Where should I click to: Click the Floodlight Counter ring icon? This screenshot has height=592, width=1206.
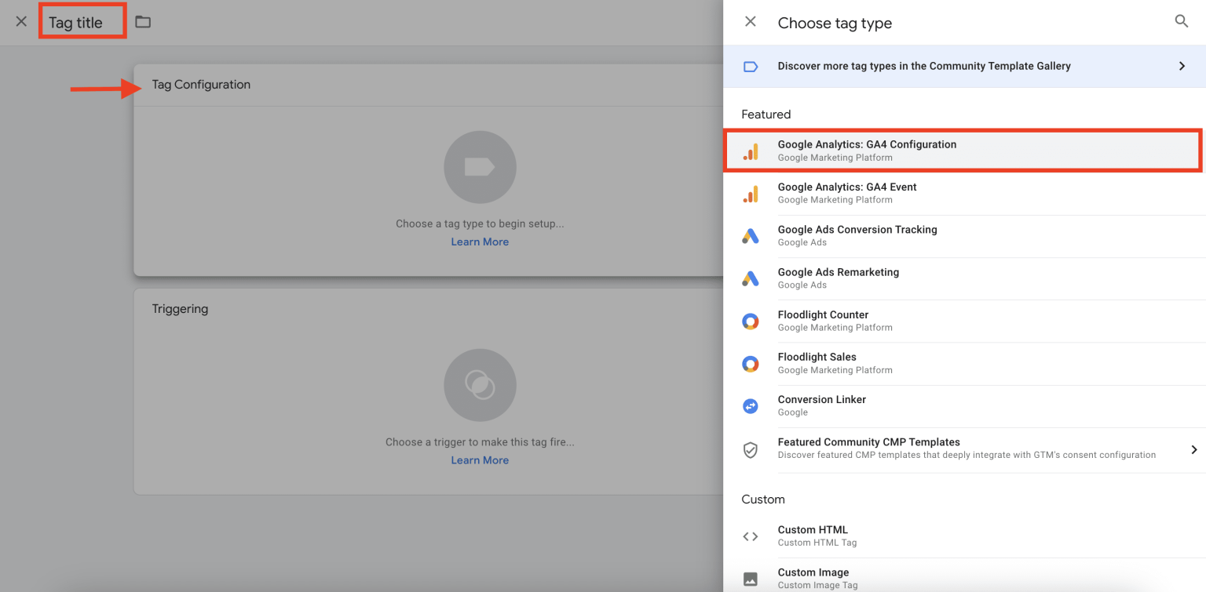[751, 321]
